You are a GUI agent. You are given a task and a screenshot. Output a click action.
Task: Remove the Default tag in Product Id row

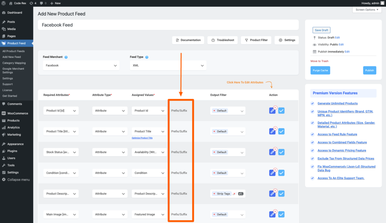214,111
